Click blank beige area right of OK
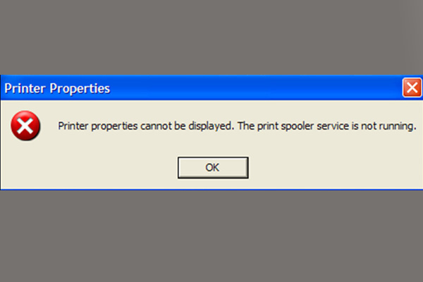 pyautogui.click(x=334, y=168)
